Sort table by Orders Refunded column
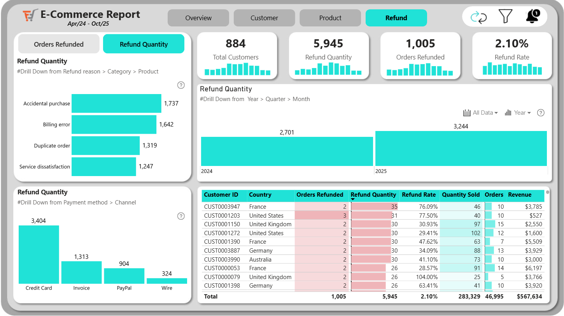The image size is (564, 316). tap(321, 195)
